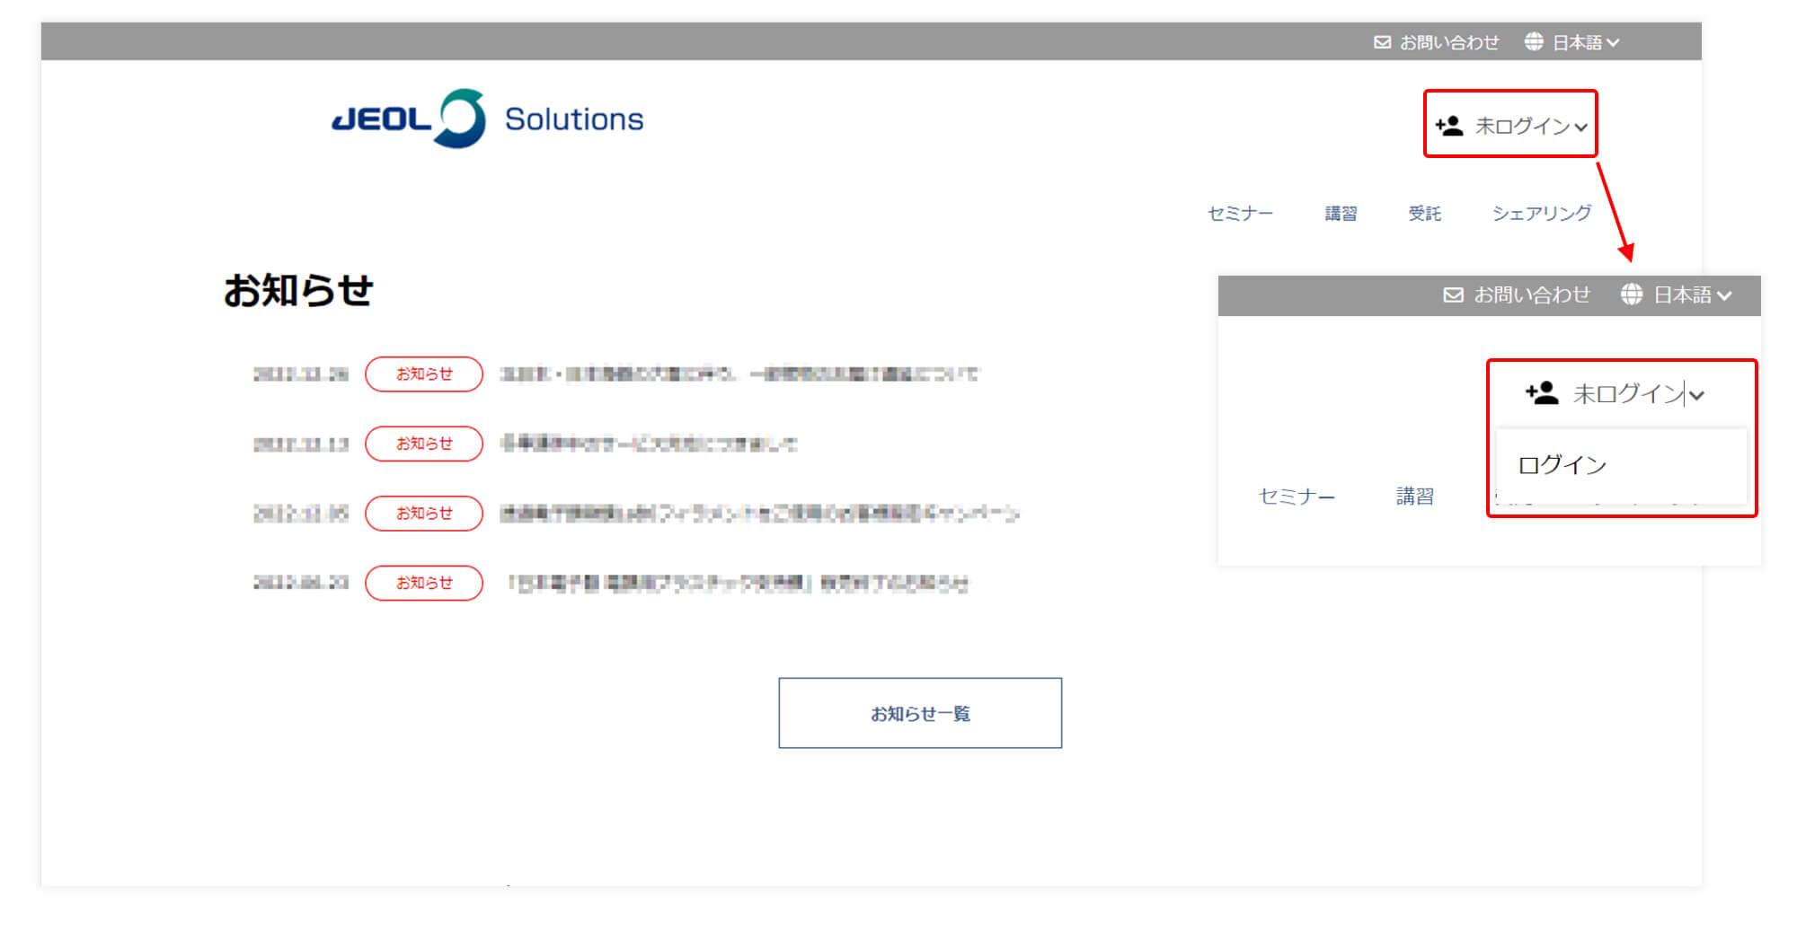Click the envelope icon in the enlarged inset panel
The height and width of the screenshot is (941, 1797).
click(x=1453, y=295)
